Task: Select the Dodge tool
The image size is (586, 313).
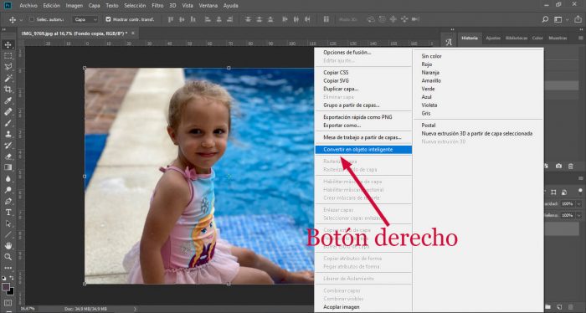Action: [x=8, y=190]
